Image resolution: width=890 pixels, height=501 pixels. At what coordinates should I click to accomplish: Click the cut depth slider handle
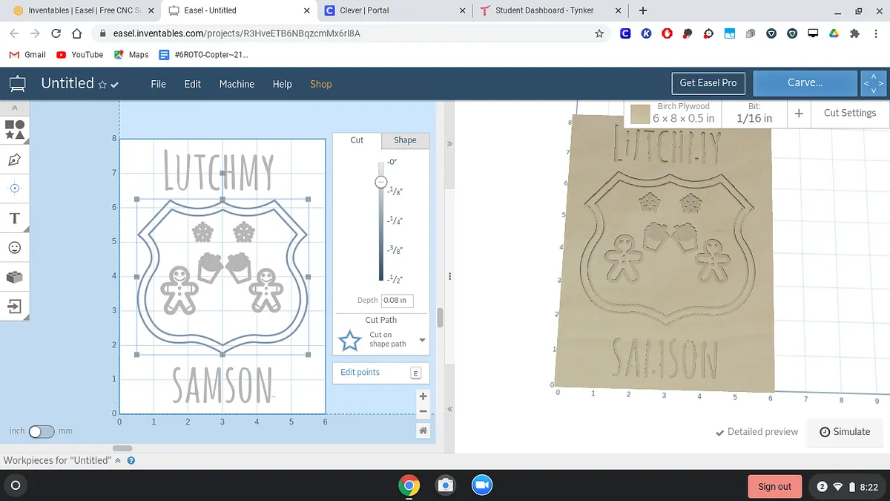380,182
